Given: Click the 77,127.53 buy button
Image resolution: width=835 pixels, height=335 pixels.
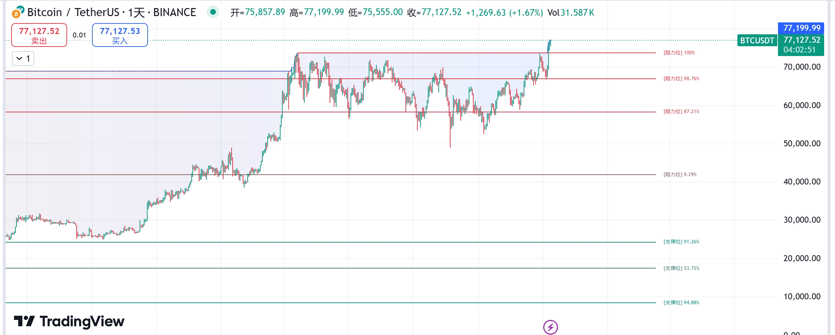Looking at the screenshot, I should [120, 35].
